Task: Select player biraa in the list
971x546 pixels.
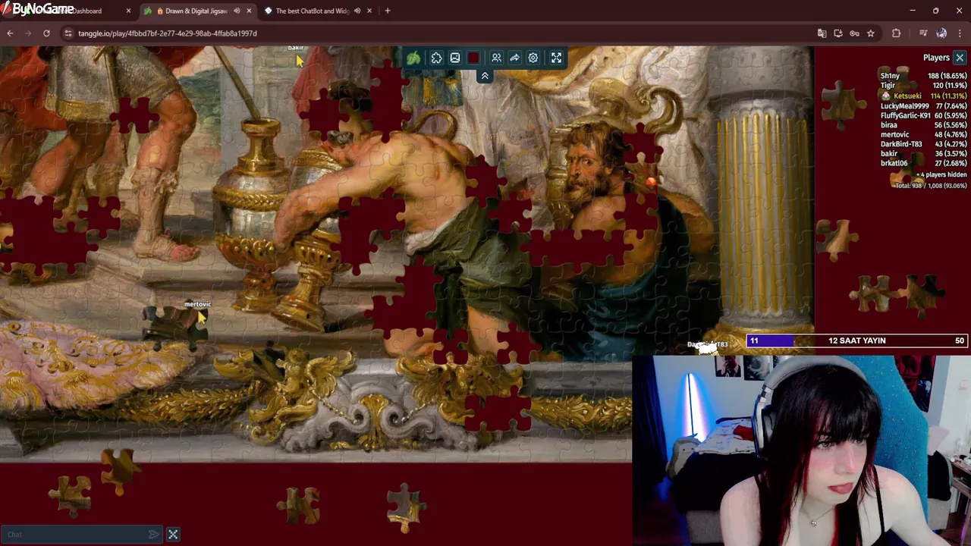Action: [x=923, y=125]
